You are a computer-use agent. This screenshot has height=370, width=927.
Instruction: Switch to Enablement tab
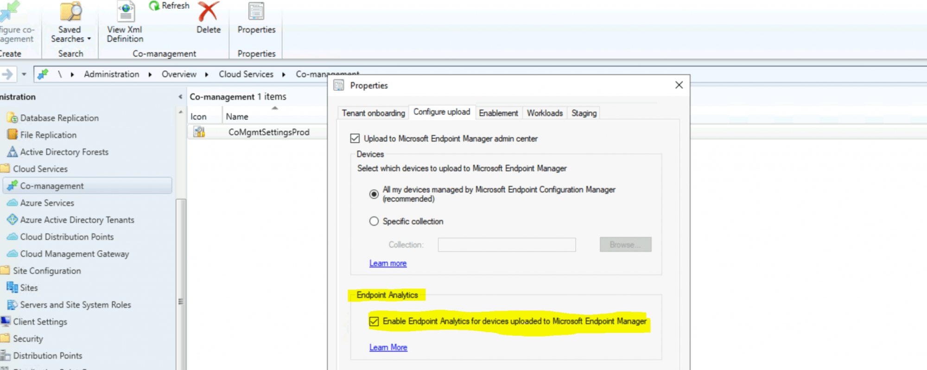click(x=498, y=113)
